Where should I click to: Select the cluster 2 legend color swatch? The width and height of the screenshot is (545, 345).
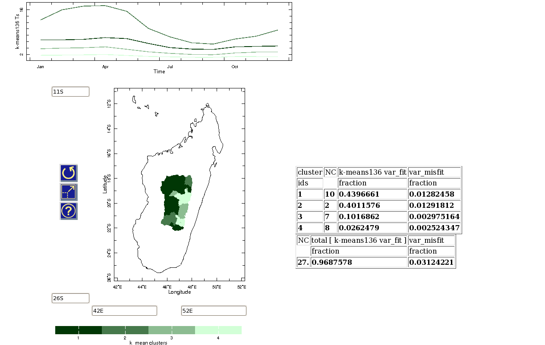[x=125, y=330]
